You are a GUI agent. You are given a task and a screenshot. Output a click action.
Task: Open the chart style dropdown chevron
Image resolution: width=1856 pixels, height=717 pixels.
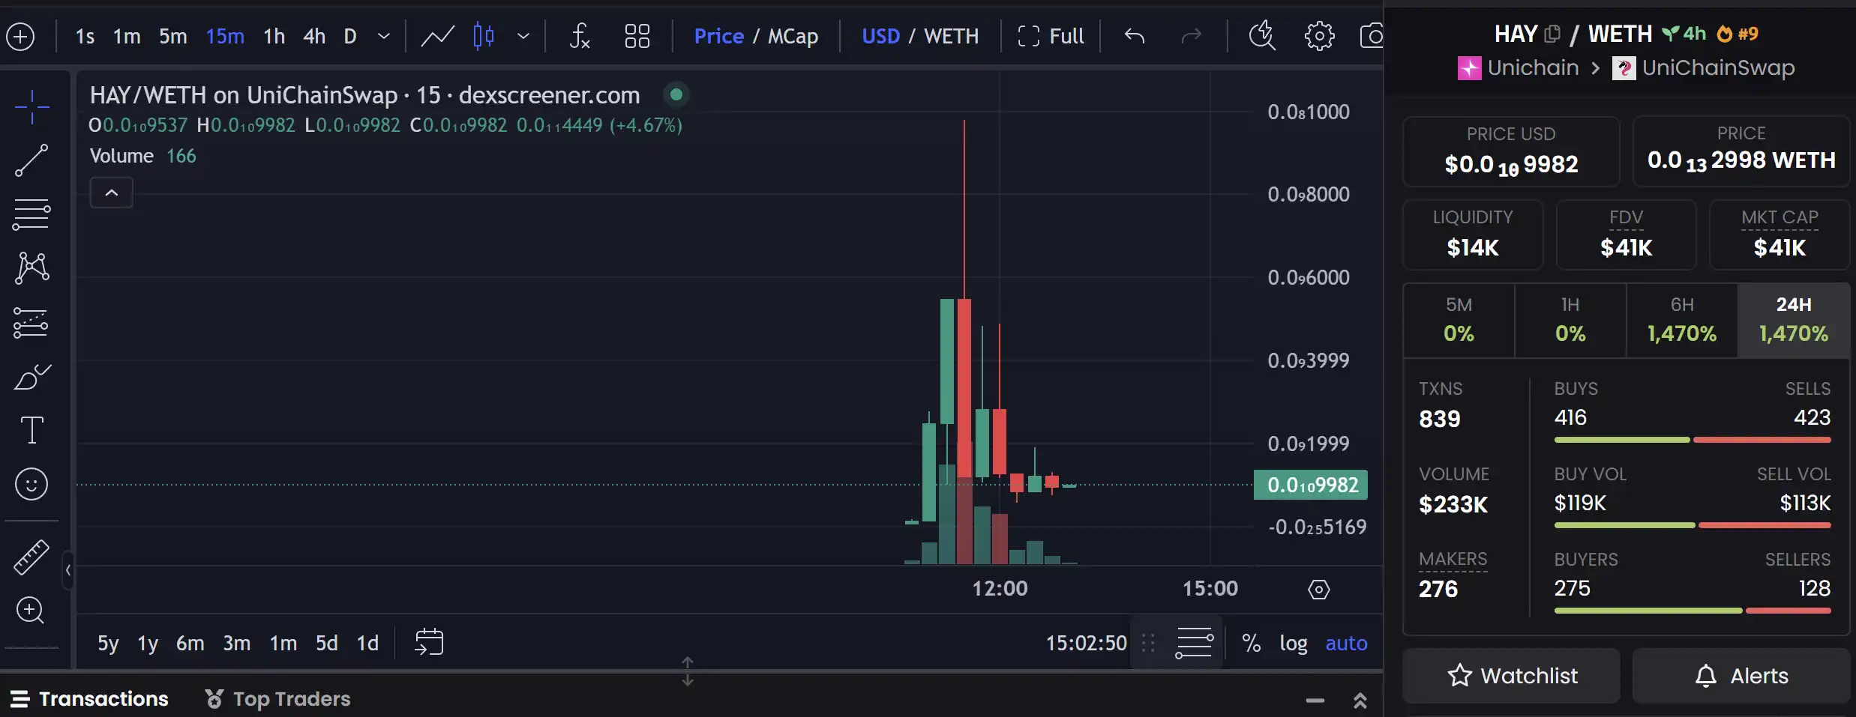tap(523, 36)
